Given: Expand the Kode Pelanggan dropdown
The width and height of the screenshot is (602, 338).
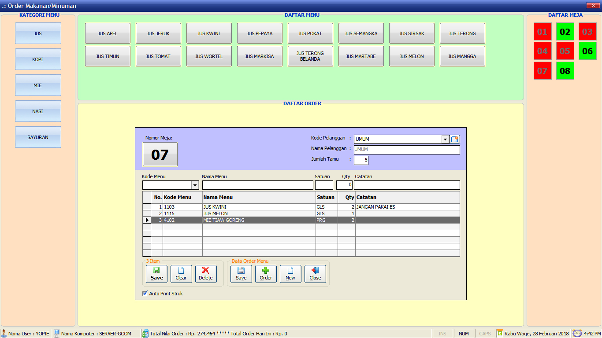Looking at the screenshot, I should click(x=445, y=140).
